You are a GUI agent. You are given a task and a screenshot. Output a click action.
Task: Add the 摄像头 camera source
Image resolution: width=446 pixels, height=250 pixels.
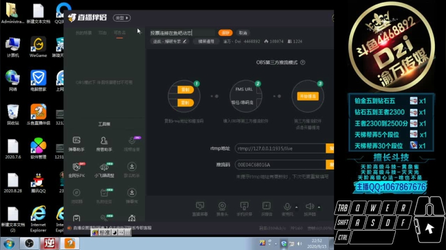(x=222, y=209)
